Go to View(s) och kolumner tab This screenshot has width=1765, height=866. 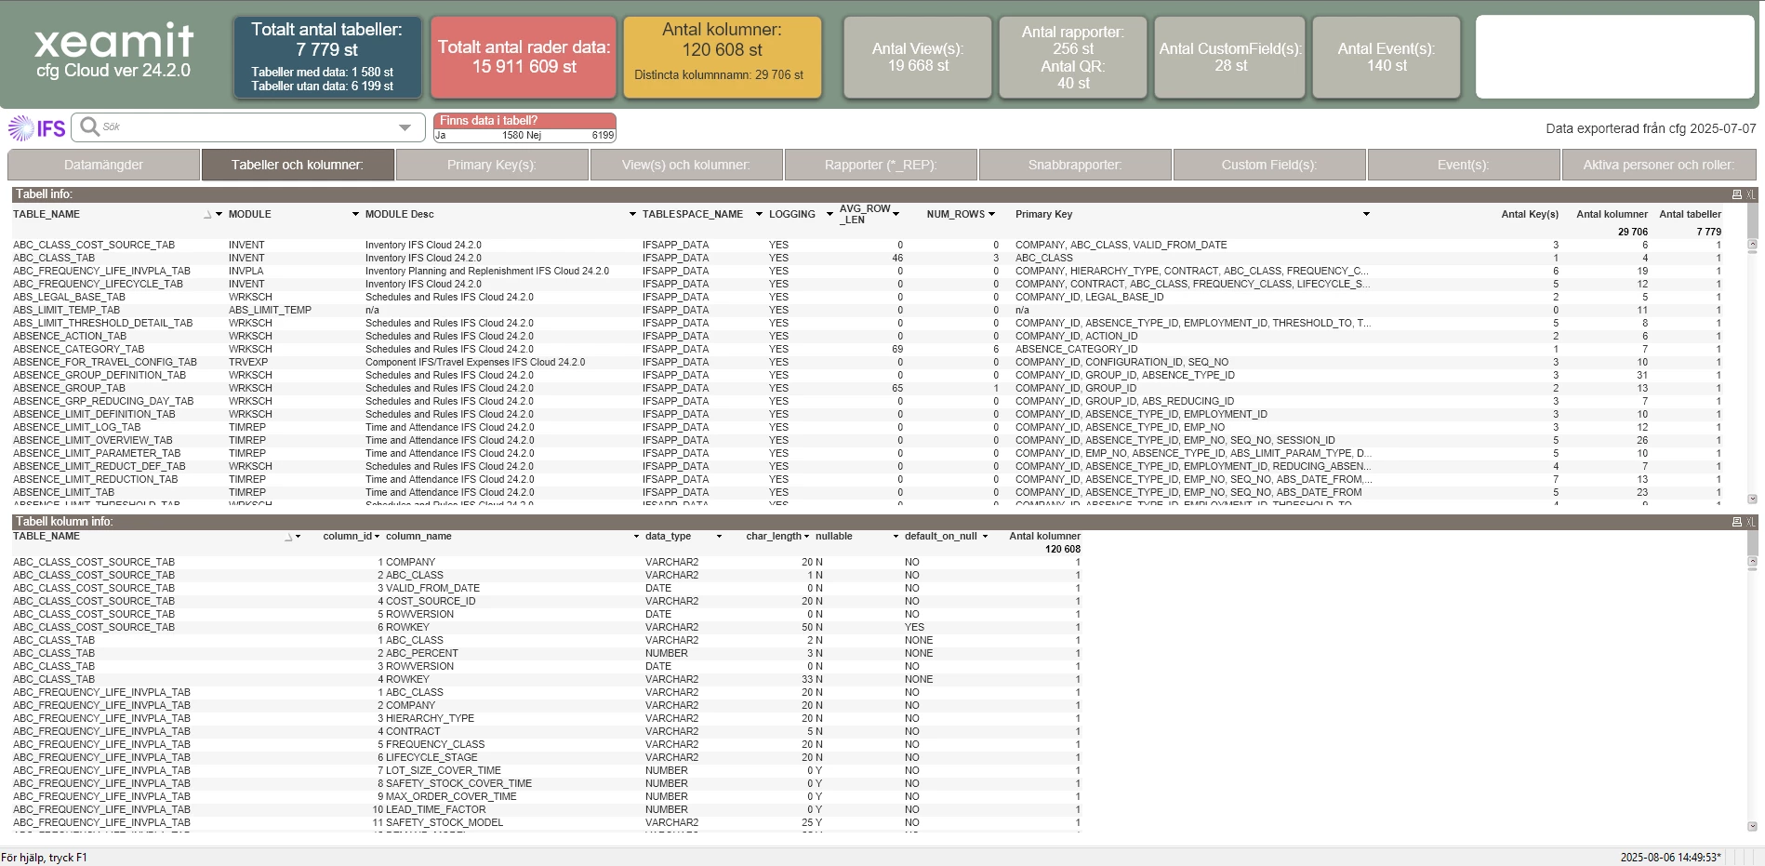point(686,165)
